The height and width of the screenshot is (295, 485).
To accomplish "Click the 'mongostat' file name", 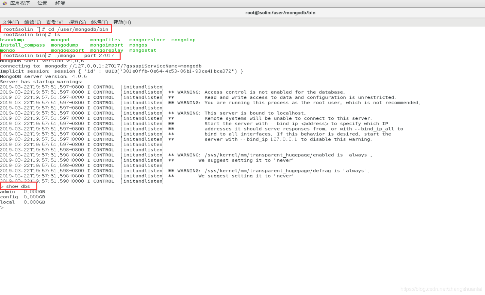I will click(143, 50).
